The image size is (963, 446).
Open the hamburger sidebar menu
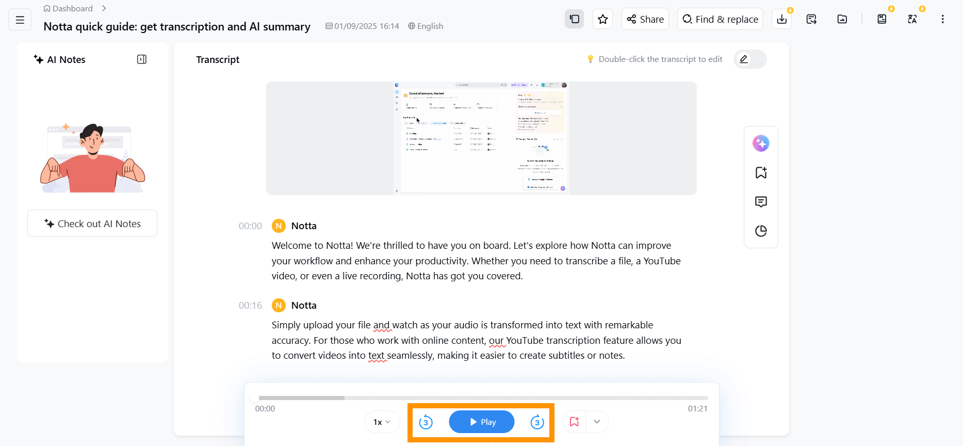point(20,20)
